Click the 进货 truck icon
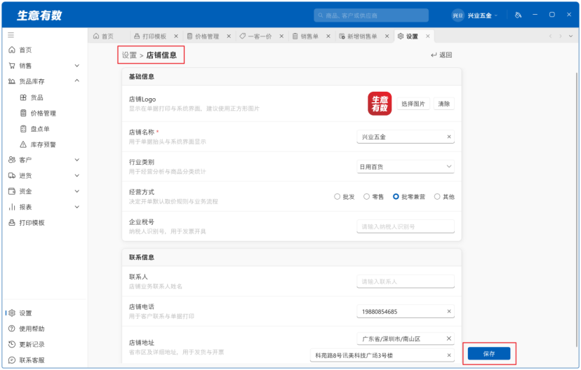581x370 pixels. 12,175
